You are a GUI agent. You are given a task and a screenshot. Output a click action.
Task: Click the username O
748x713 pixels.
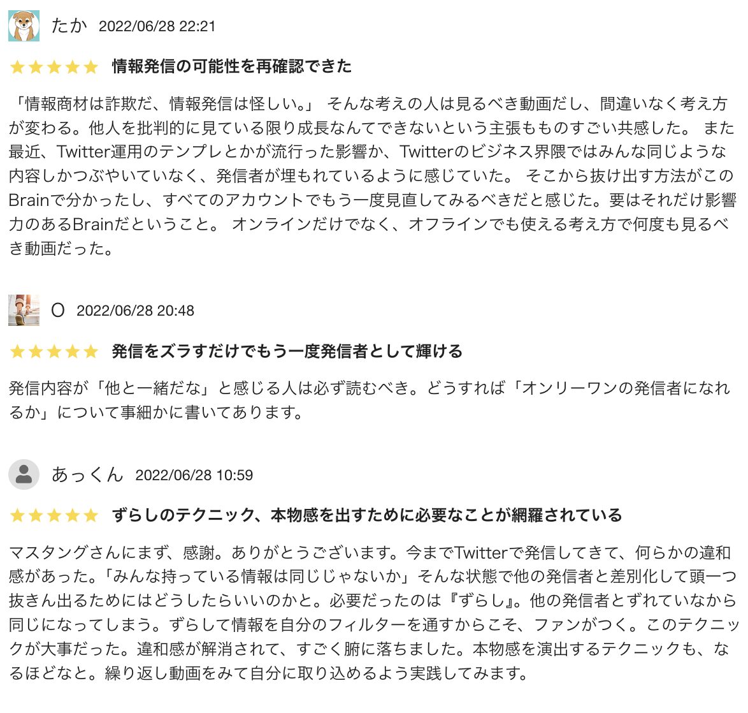58,311
